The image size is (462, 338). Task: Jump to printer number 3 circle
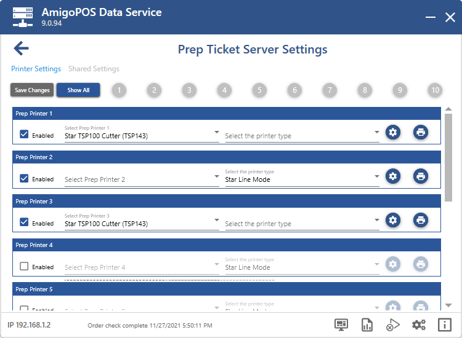pyautogui.click(x=189, y=90)
